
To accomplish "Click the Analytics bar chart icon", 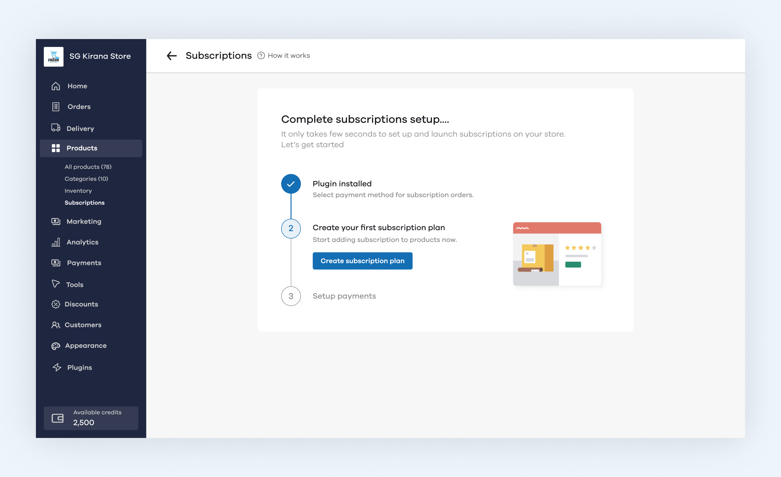I will (56, 242).
